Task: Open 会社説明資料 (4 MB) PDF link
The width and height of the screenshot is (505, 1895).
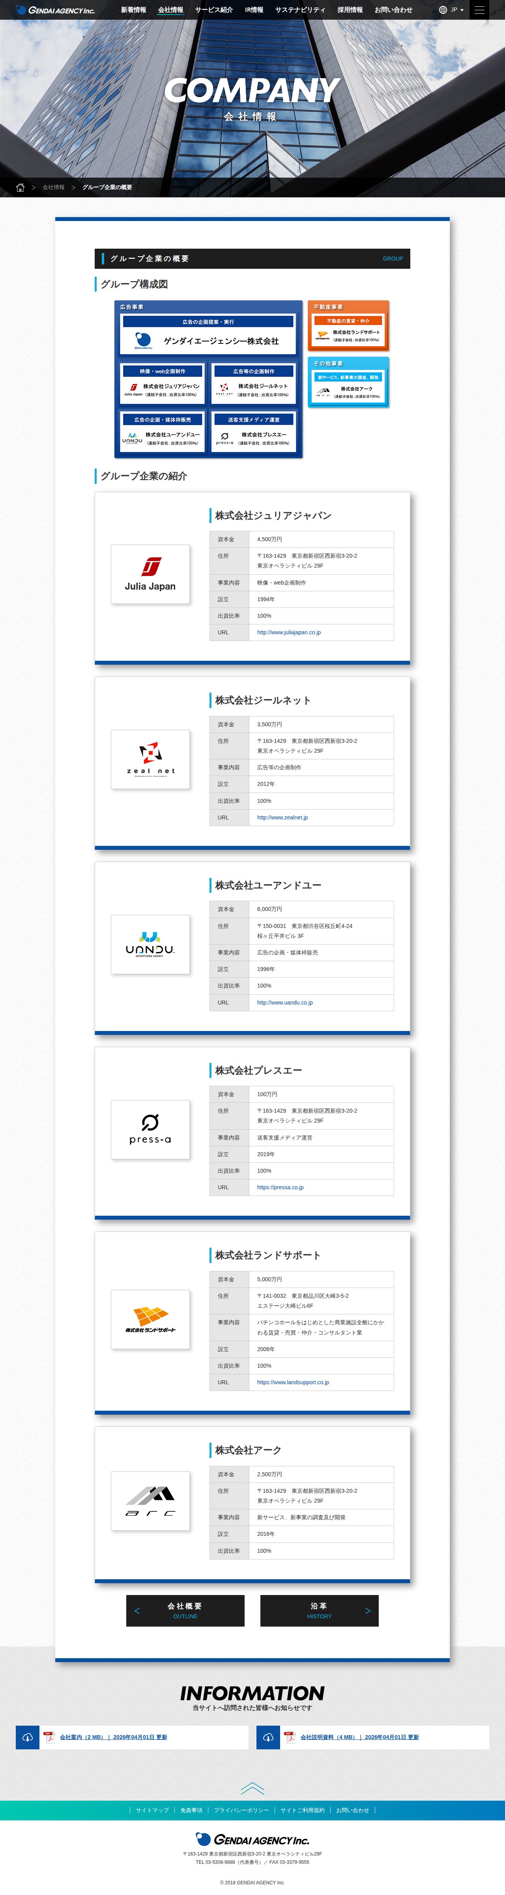Action: pos(359,1737)
